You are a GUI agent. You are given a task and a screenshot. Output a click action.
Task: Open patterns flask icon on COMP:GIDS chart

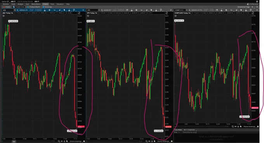click(246, 10)
